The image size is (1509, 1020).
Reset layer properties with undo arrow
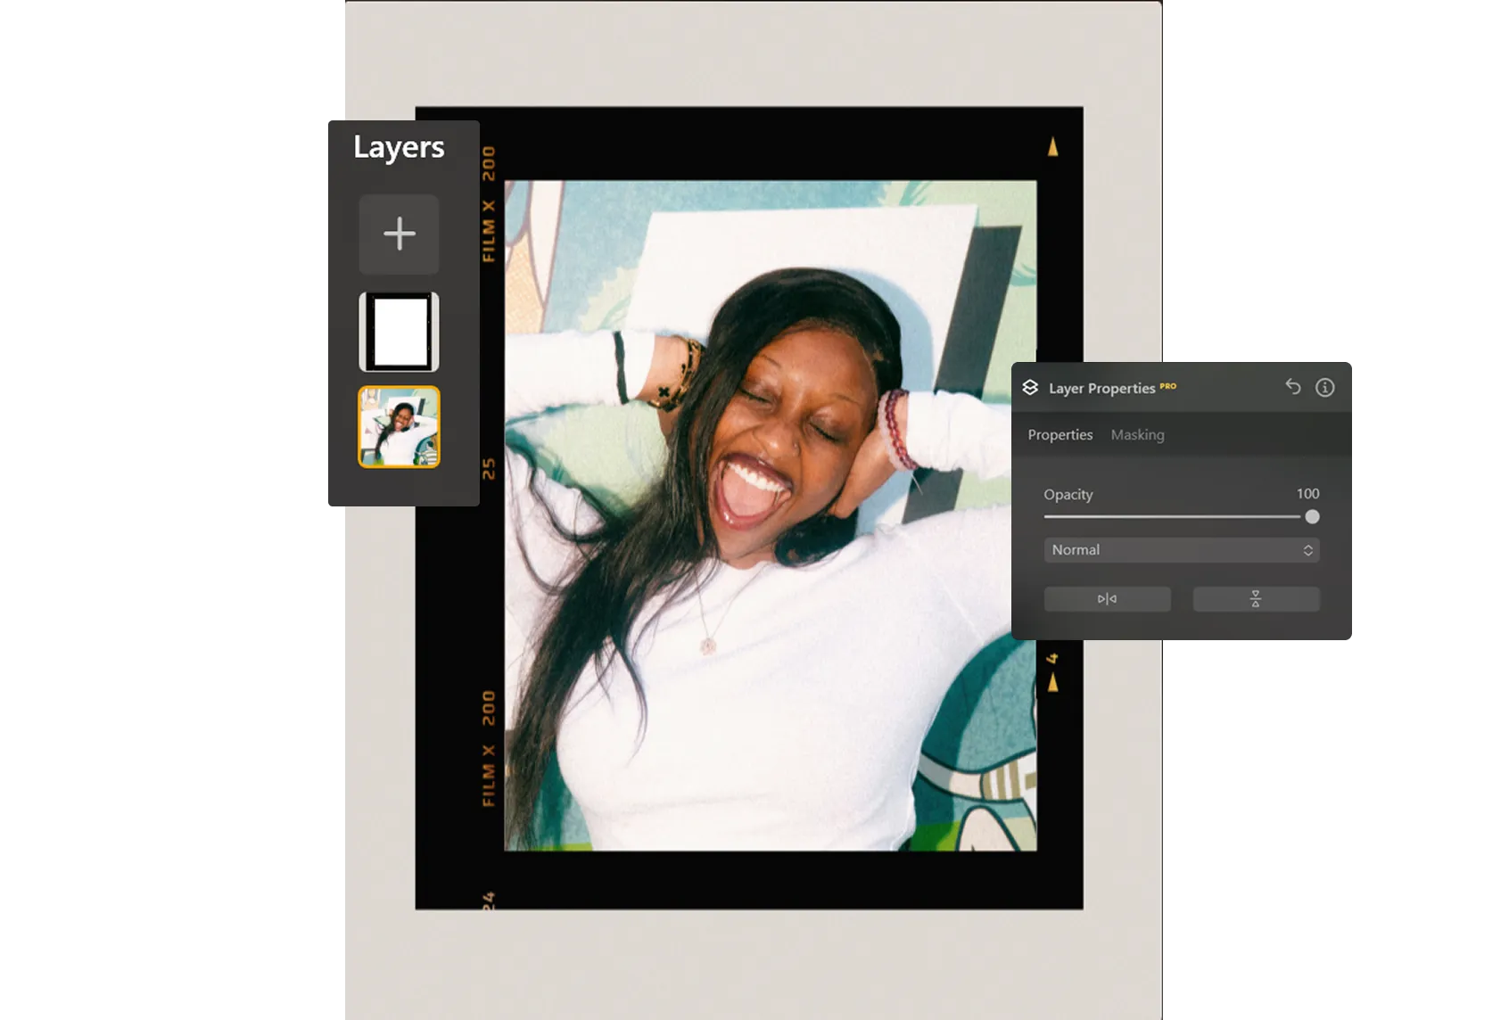1293,387
